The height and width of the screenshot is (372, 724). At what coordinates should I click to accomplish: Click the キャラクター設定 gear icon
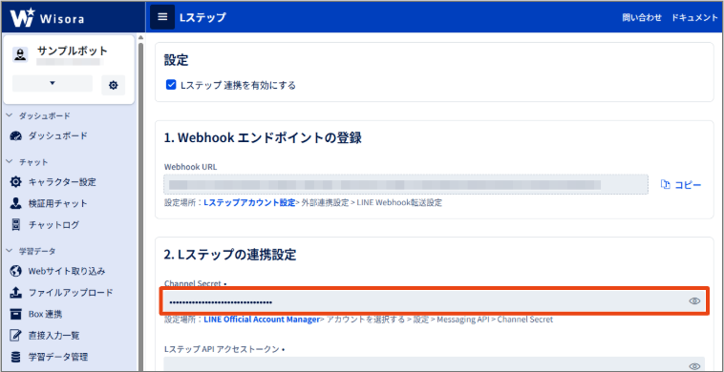tap(15, 181)
